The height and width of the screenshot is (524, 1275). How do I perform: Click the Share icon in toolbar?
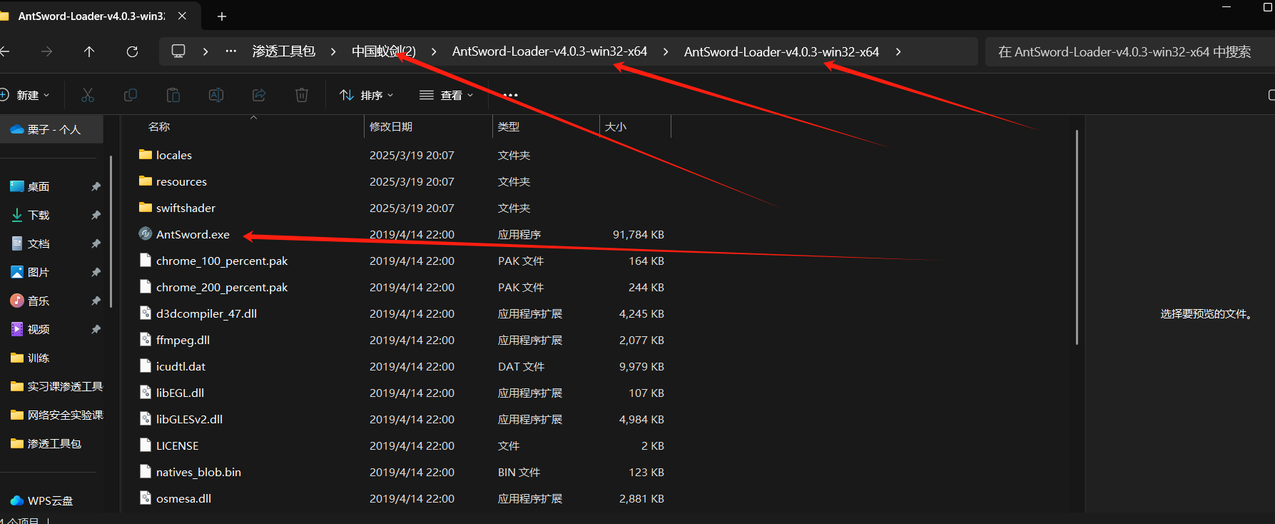tap(259, 95)
